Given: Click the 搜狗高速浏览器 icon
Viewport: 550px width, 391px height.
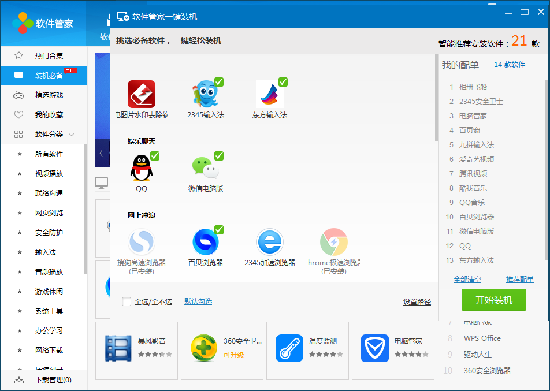Looking at the screenshot, I should 142,242.
